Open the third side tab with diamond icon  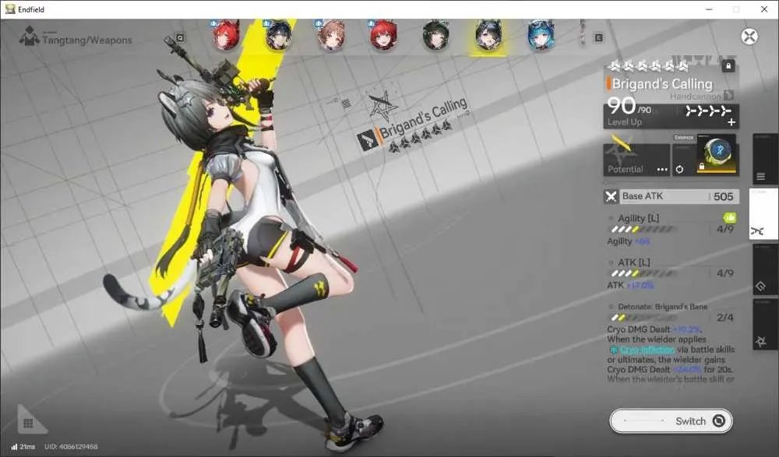pyautogui.click(x=764, y=269)
